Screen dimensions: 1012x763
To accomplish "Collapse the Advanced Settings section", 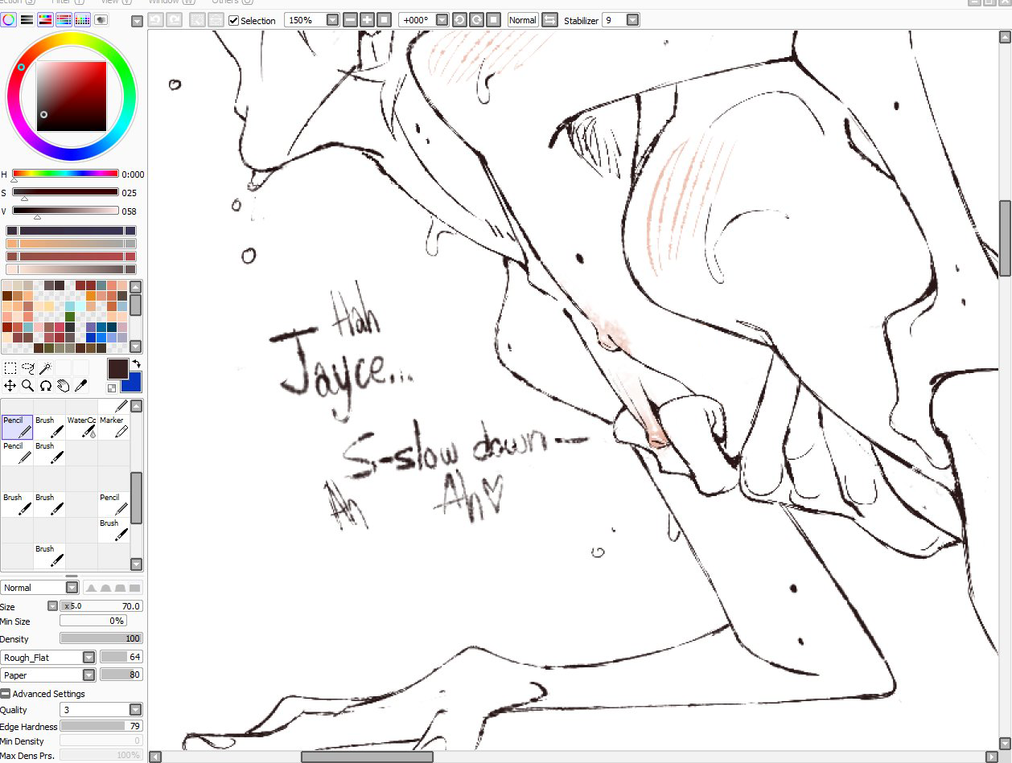I will tap(6, 694).
